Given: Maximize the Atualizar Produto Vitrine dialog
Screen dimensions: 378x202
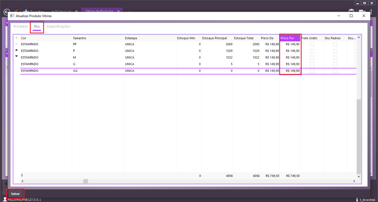Looking at the screenshot, I should point(351,16).
